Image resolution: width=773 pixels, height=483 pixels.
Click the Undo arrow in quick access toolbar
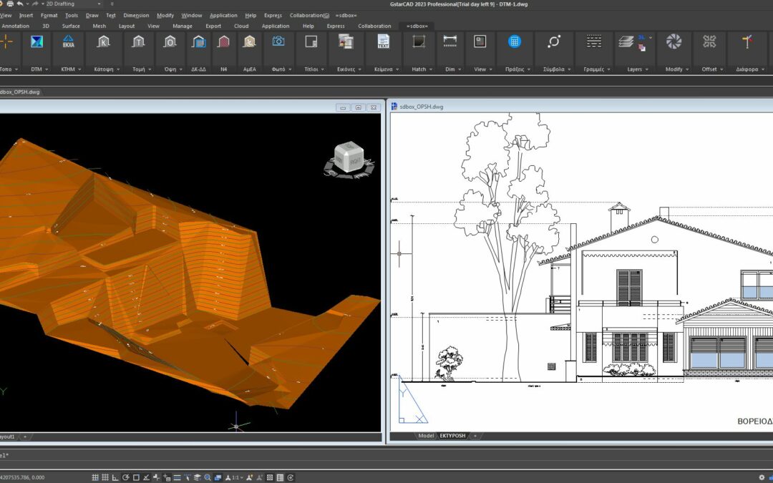20,4
